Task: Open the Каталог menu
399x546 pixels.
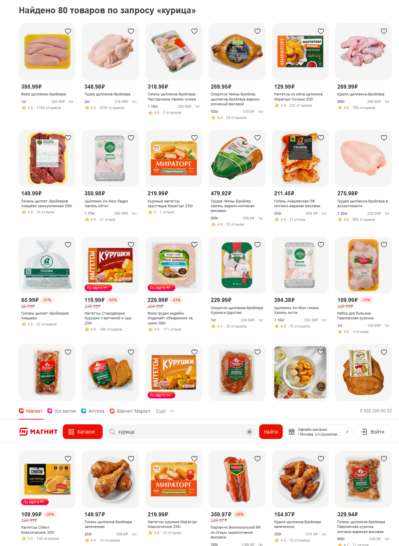Action: [x=83, y=432]
